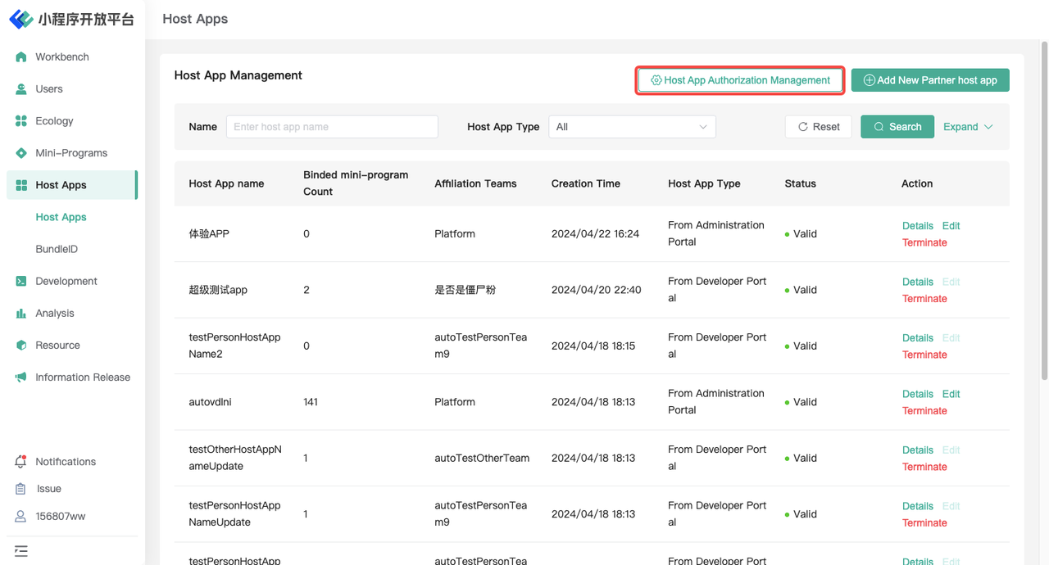This screenshot has height=565, width=1049.
Task: Open Details for autovdlni
Action: tap(918, 394)
